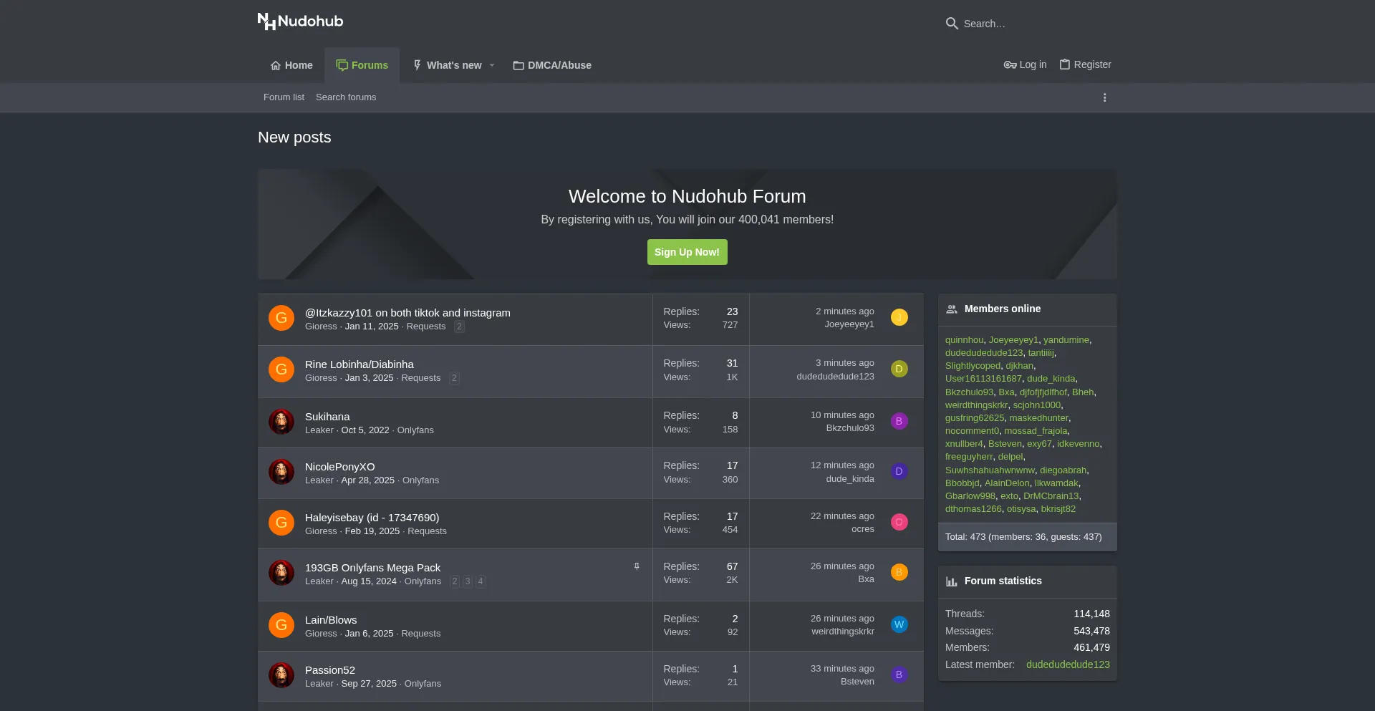
Task: Click Leaker avatar on NicolePonyXO thread
Action: point(281,472)
